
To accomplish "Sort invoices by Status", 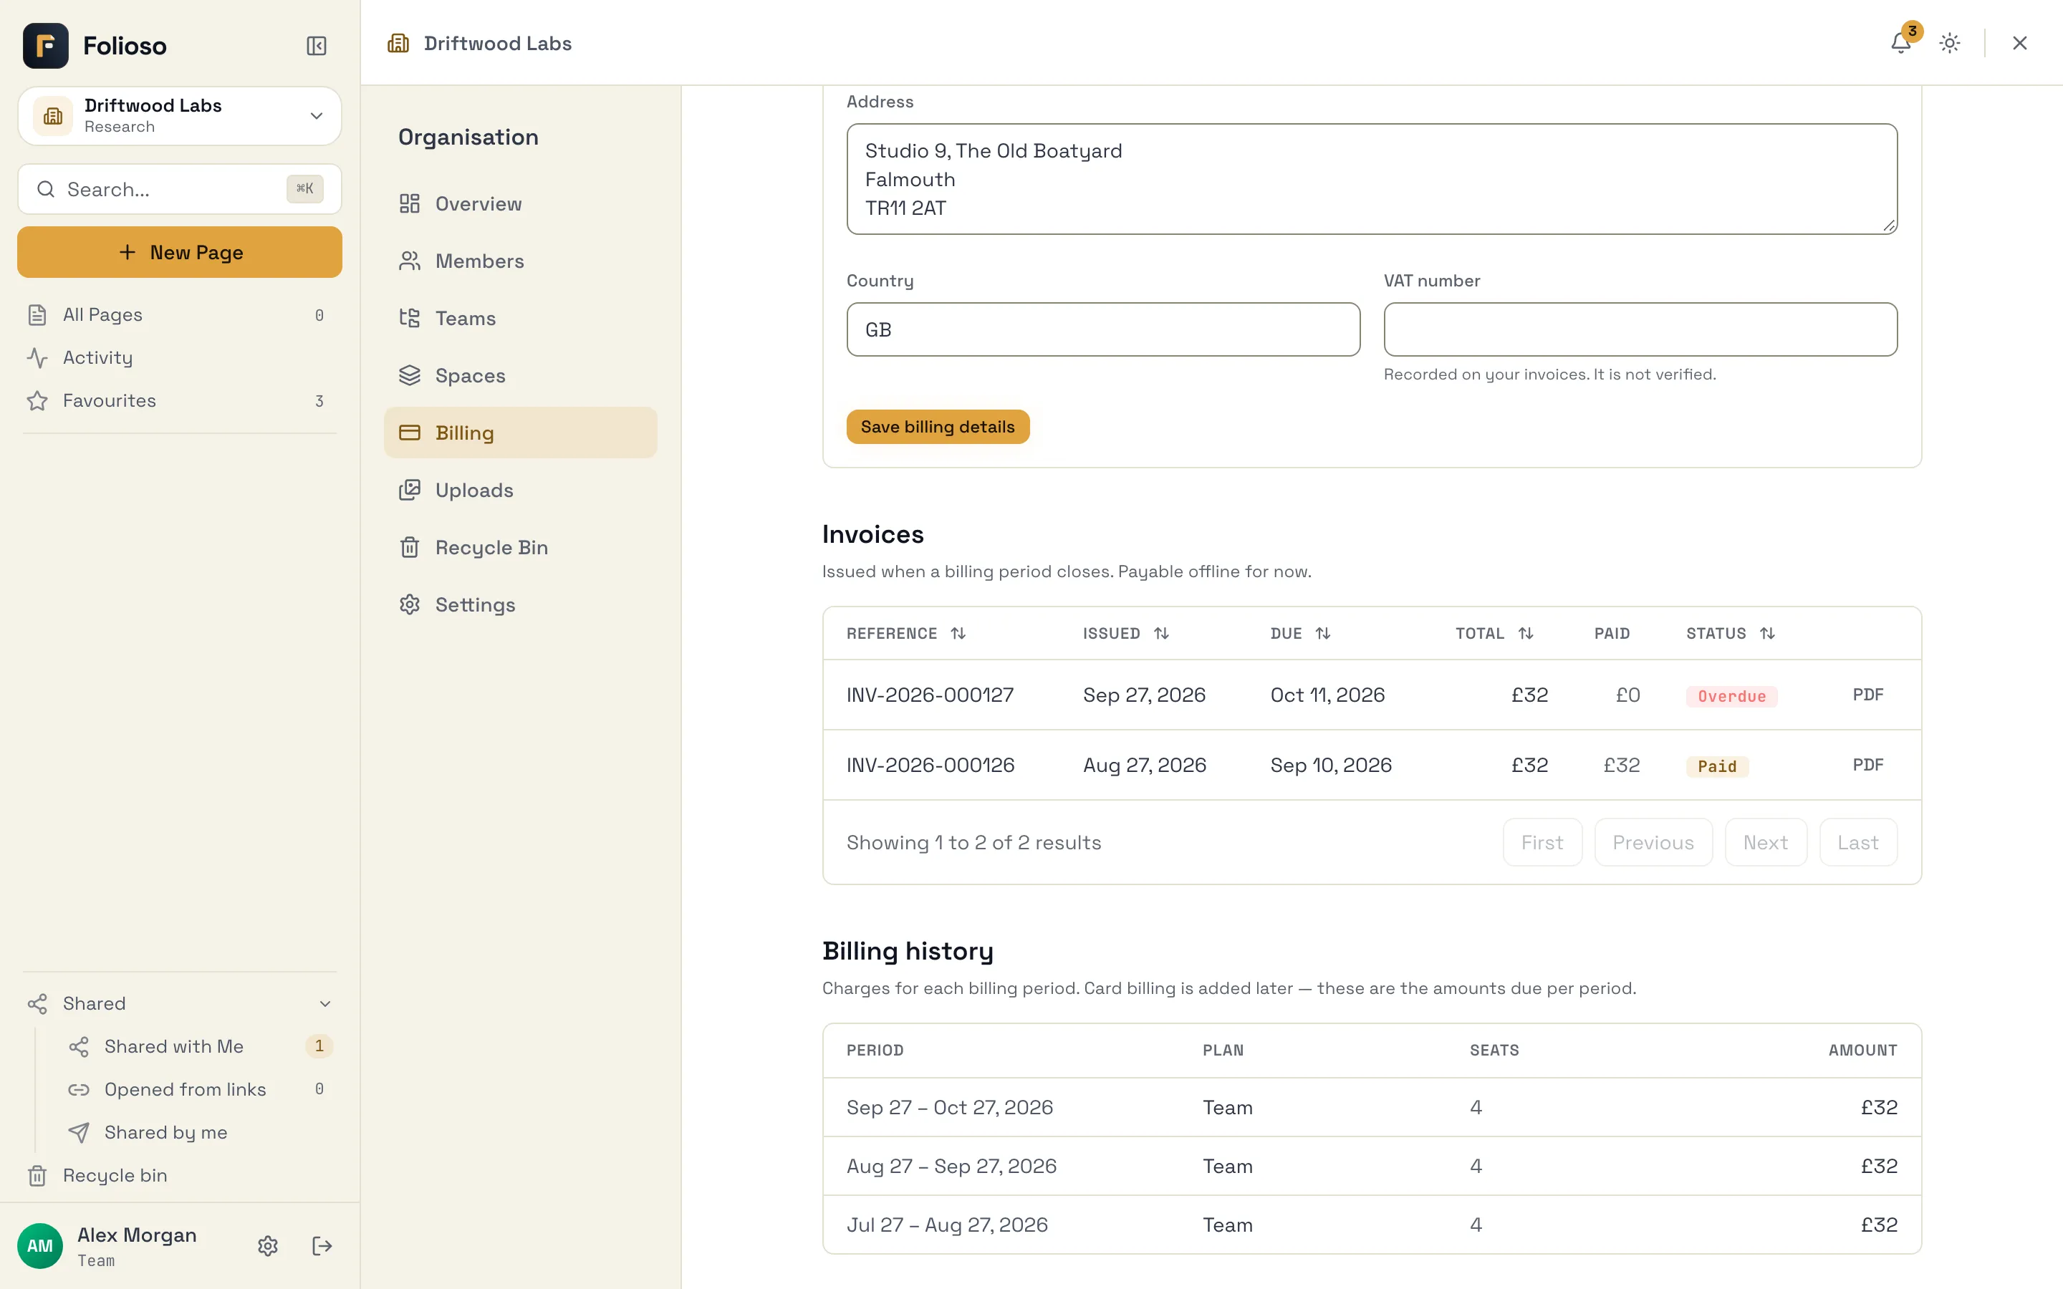I will [1730, 634].
